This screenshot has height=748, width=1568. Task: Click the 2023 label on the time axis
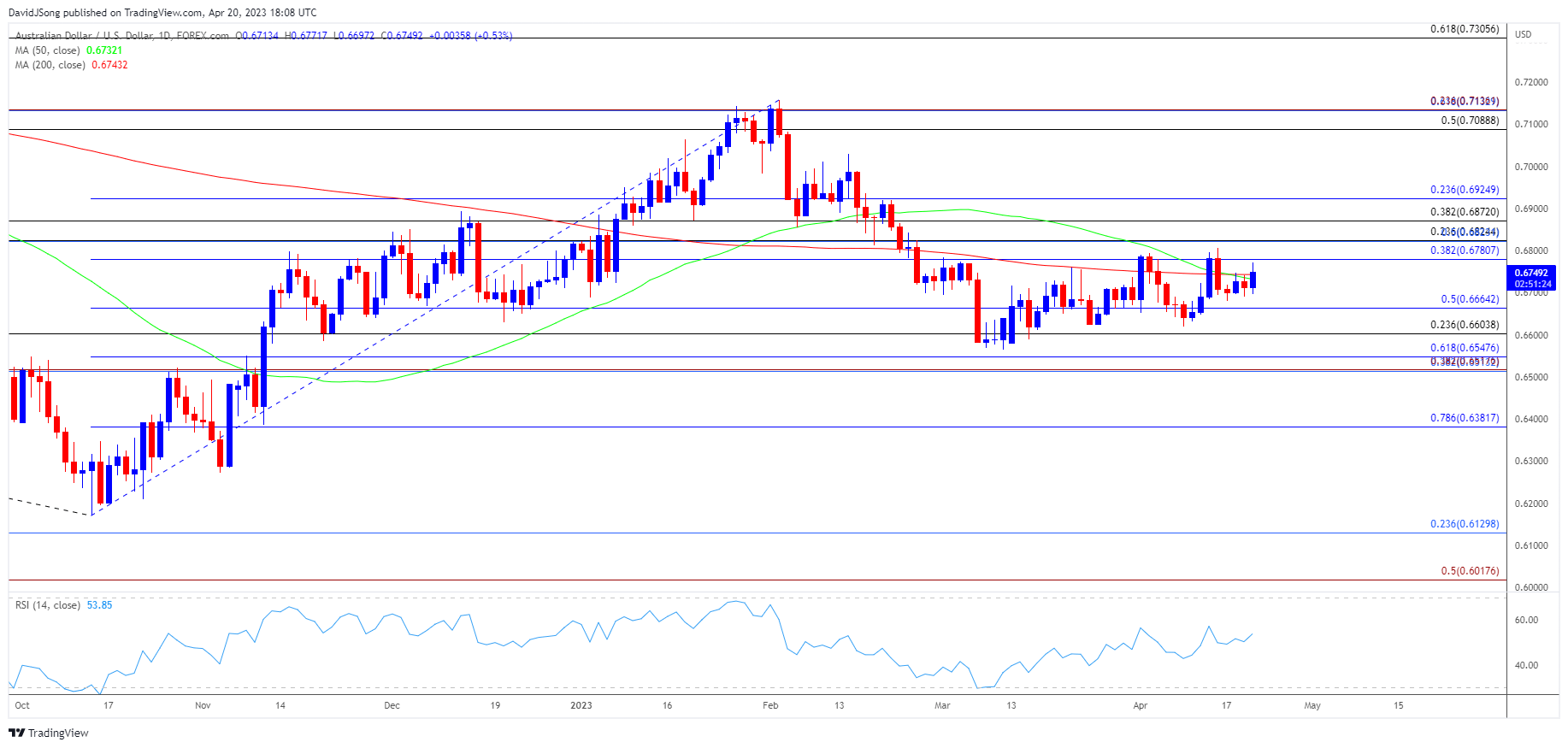(x=581, y=705)
